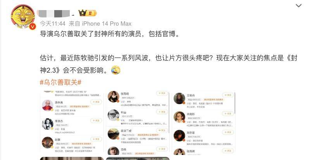
Task: Click the follow button beside 王珞丹
Action: click(x=228, y=95)
